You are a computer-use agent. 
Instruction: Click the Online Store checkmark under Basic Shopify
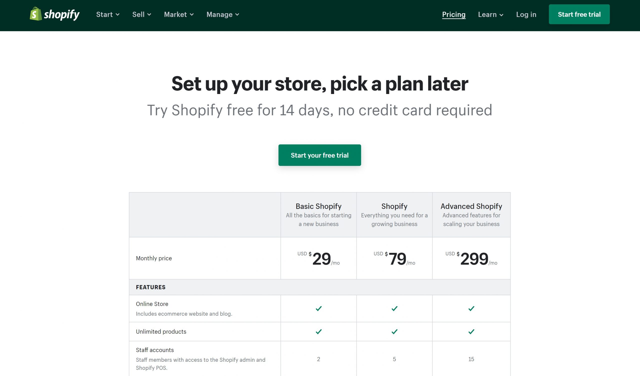tap(318, 308)
